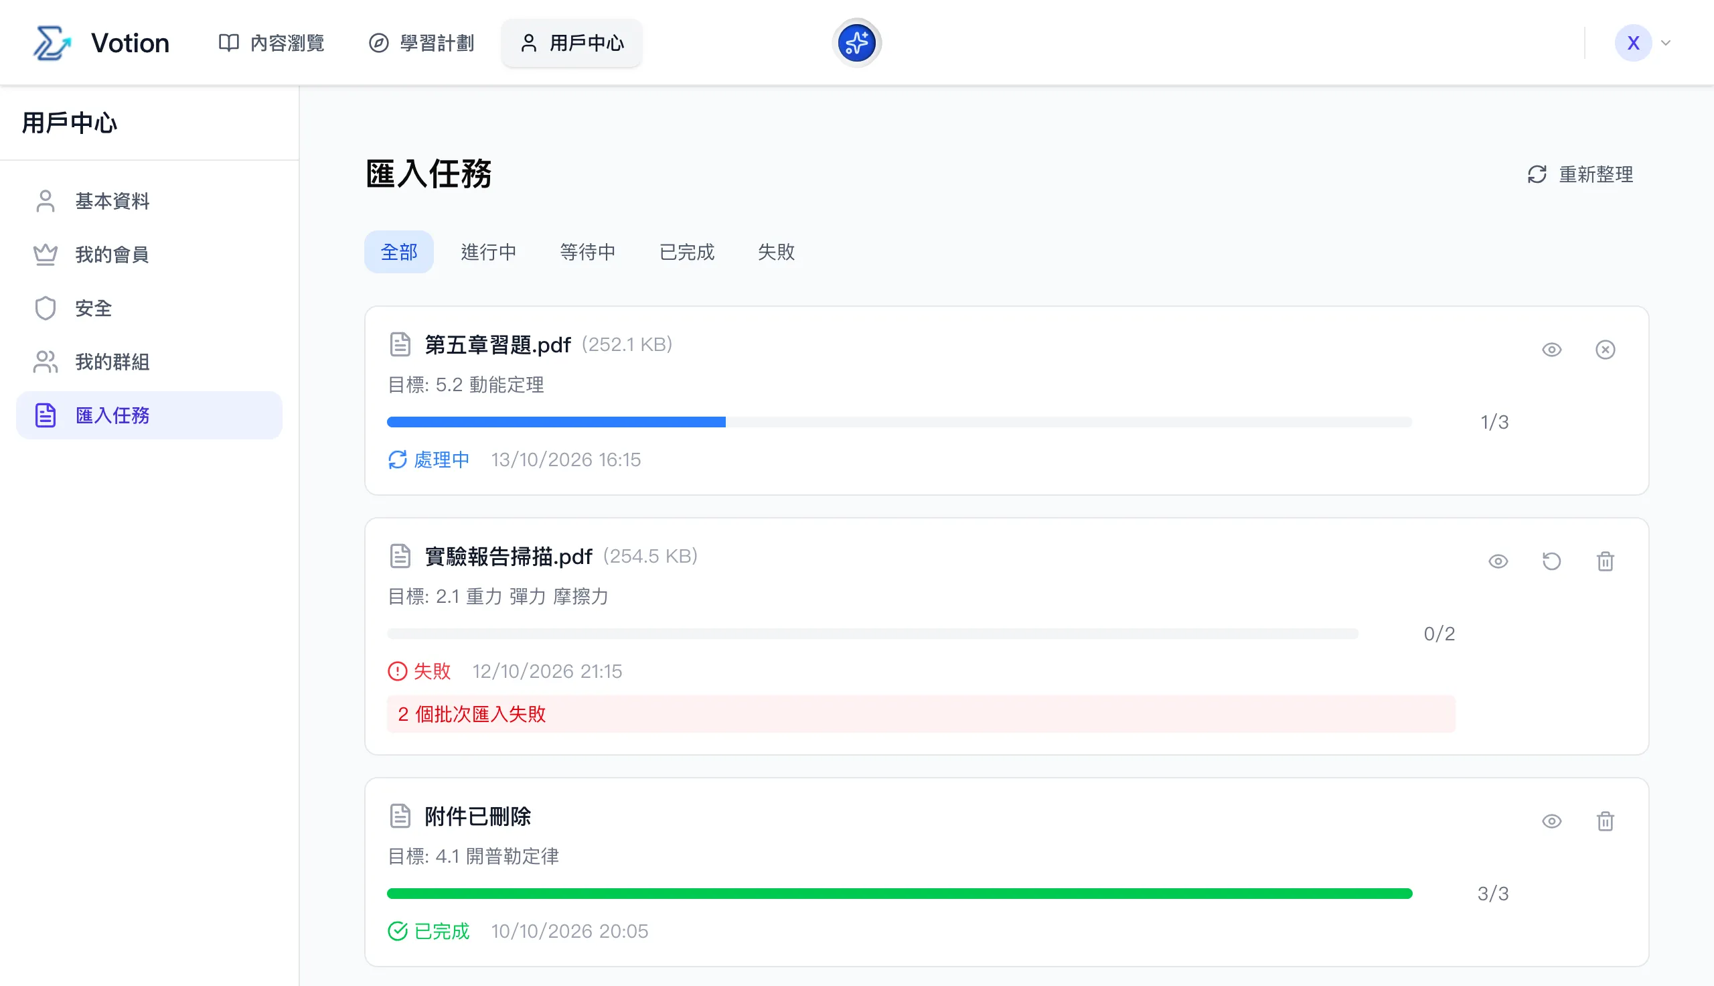Open 學習計劃 in top navigation

pyautogui.click(x=422, y=43)
